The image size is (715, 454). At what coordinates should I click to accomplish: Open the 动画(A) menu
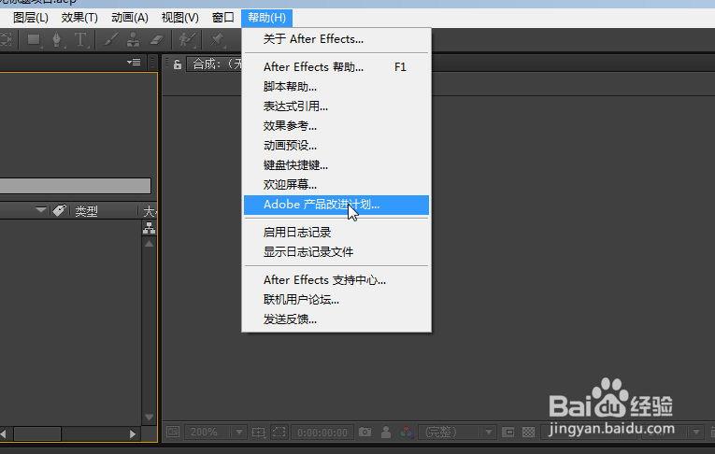130,18
